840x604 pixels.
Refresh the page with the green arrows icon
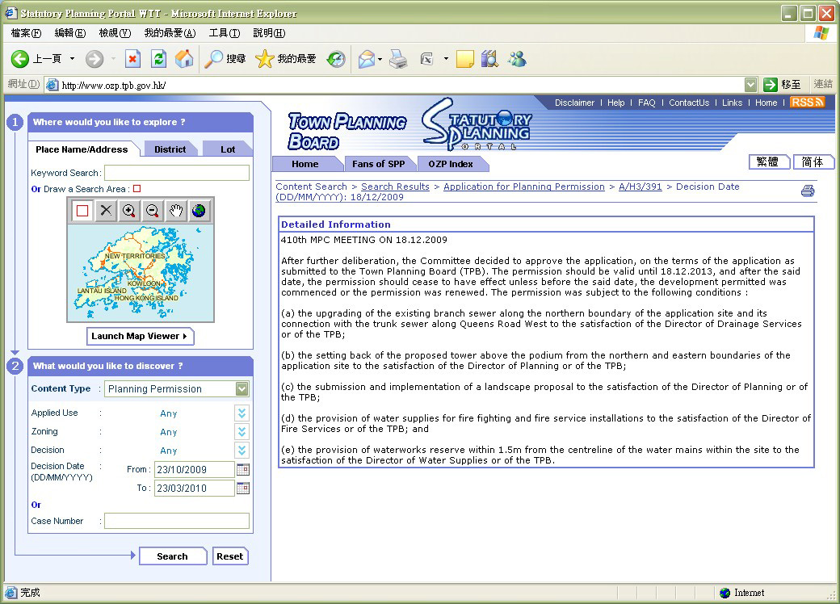(x=158, y=59)
